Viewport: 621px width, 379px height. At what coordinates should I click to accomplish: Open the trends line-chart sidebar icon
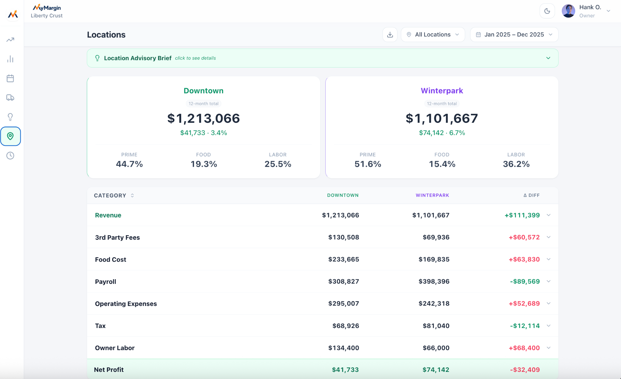click(x=10, y=40)
